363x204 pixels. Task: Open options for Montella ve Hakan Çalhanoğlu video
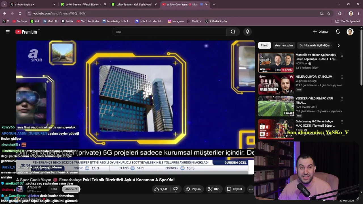click(342, 55)
